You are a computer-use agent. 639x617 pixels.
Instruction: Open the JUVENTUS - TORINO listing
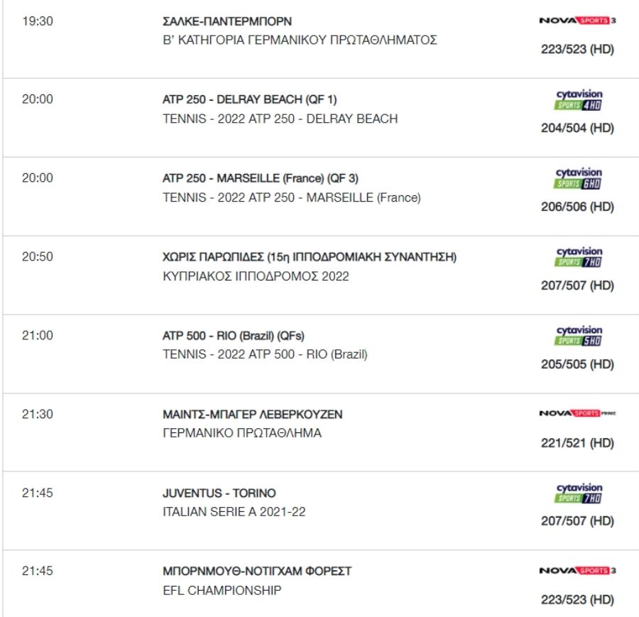pos(219,493)
